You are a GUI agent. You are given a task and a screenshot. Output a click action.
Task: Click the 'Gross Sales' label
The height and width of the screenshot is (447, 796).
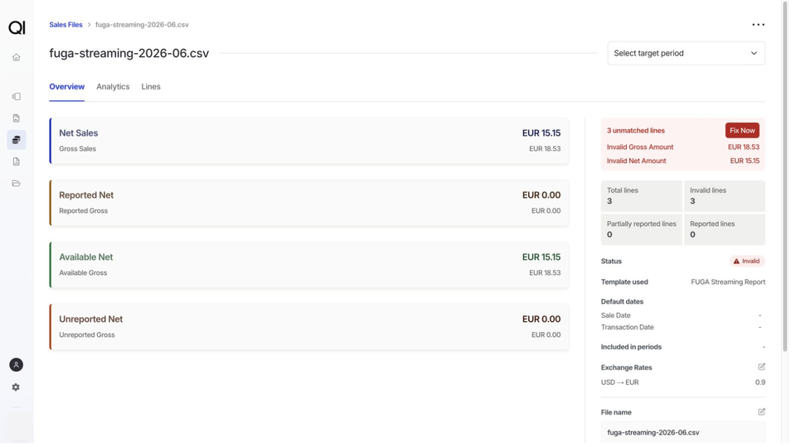coord(77,149)
